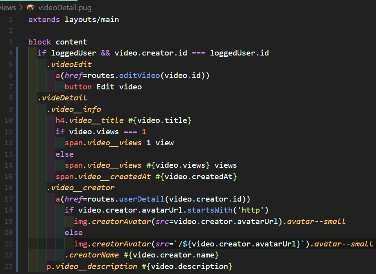Click 'http' string on line 18

tap(251, 210)
